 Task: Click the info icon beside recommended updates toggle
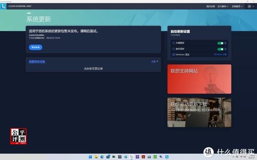point(225,49)
